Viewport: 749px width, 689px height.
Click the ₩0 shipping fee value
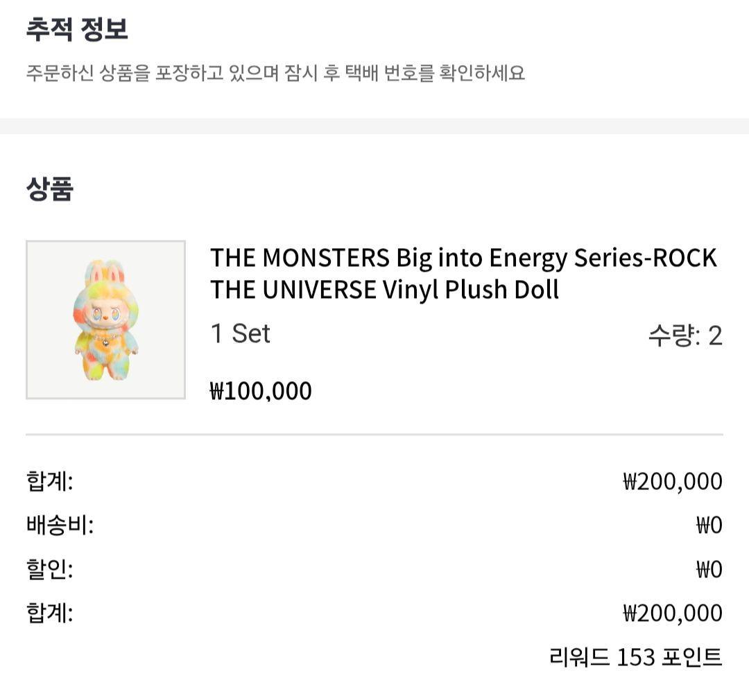707,525
